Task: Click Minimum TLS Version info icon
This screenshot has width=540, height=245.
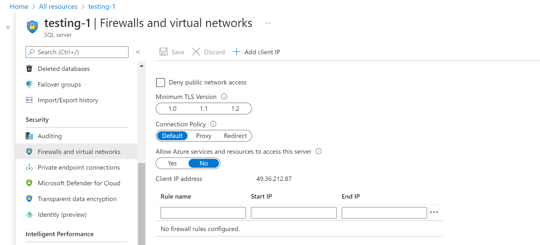Action: point(224,97)
